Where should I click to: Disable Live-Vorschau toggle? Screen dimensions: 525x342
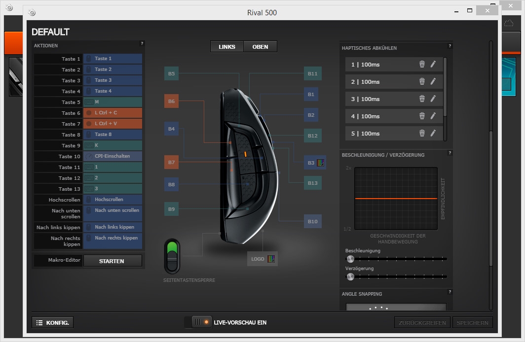(198, 322)
